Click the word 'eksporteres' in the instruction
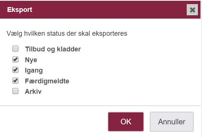 tap(110, 34)
